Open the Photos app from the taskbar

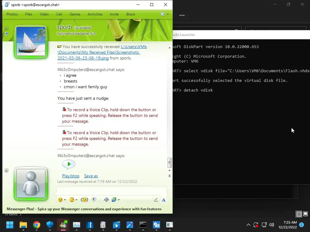[130, 225]
